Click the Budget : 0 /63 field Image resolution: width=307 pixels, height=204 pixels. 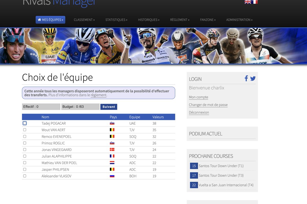click(x=80, y=107)
